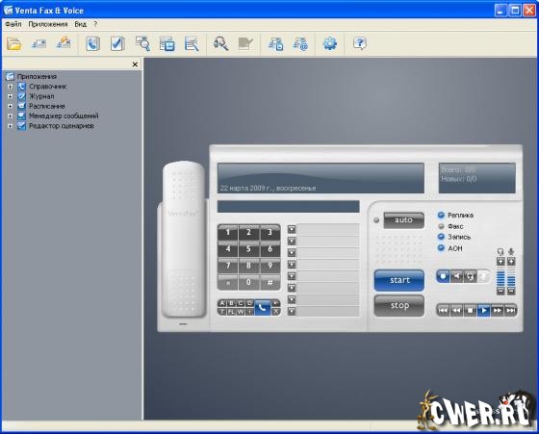
Task: Click the LED indicator beside auto button
Action: pos(376,220)
